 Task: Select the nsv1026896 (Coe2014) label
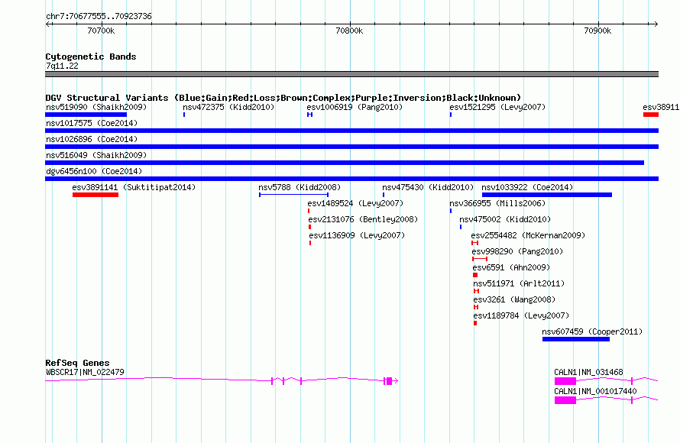pyautogui.click(x=92, y=139)
